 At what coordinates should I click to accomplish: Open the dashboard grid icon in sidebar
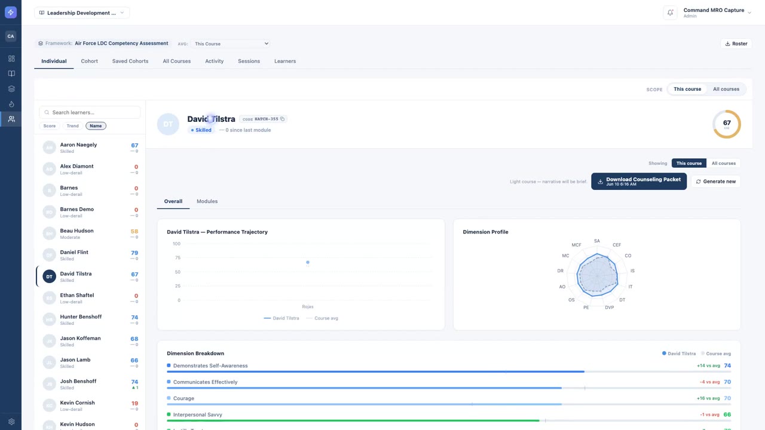(11, 59)
